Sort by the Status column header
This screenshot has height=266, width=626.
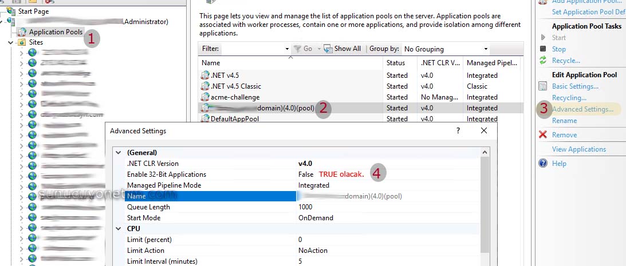pyautogui.click(x=400, y=62)
